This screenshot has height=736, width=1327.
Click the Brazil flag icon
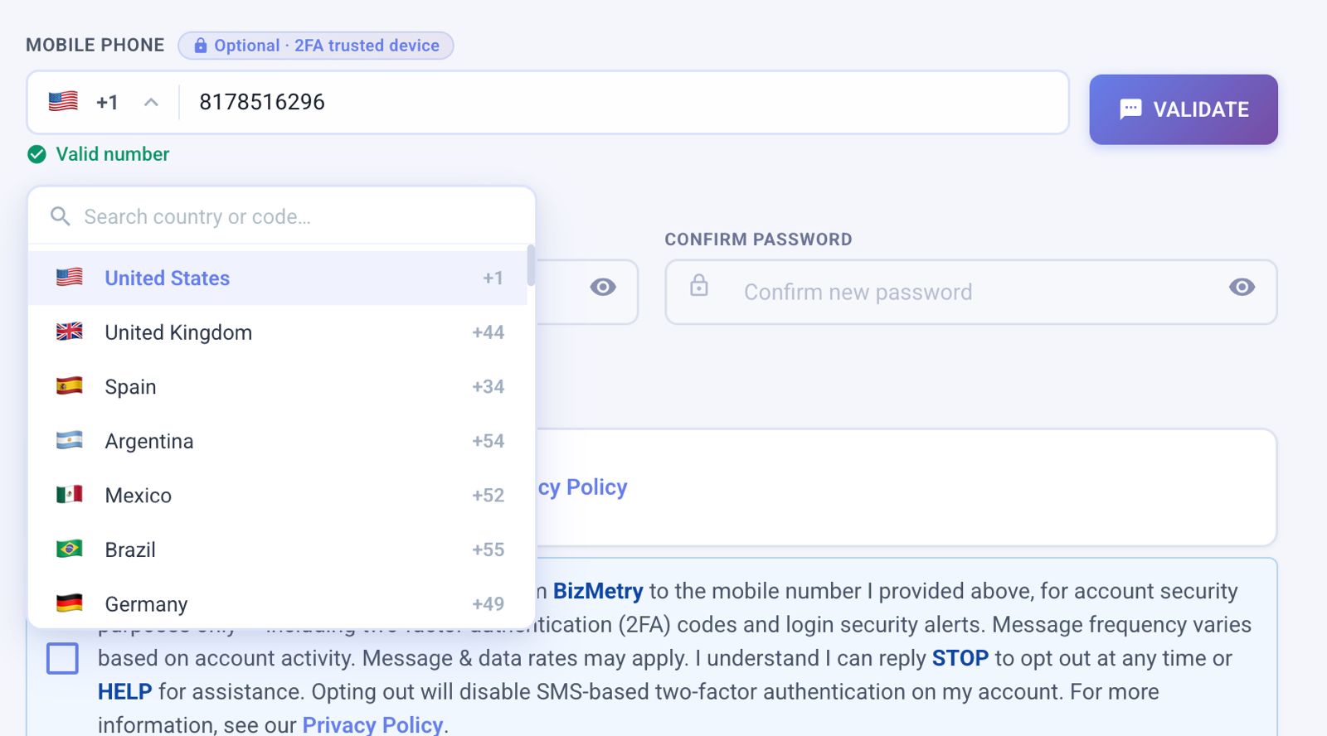coord(70,549)
